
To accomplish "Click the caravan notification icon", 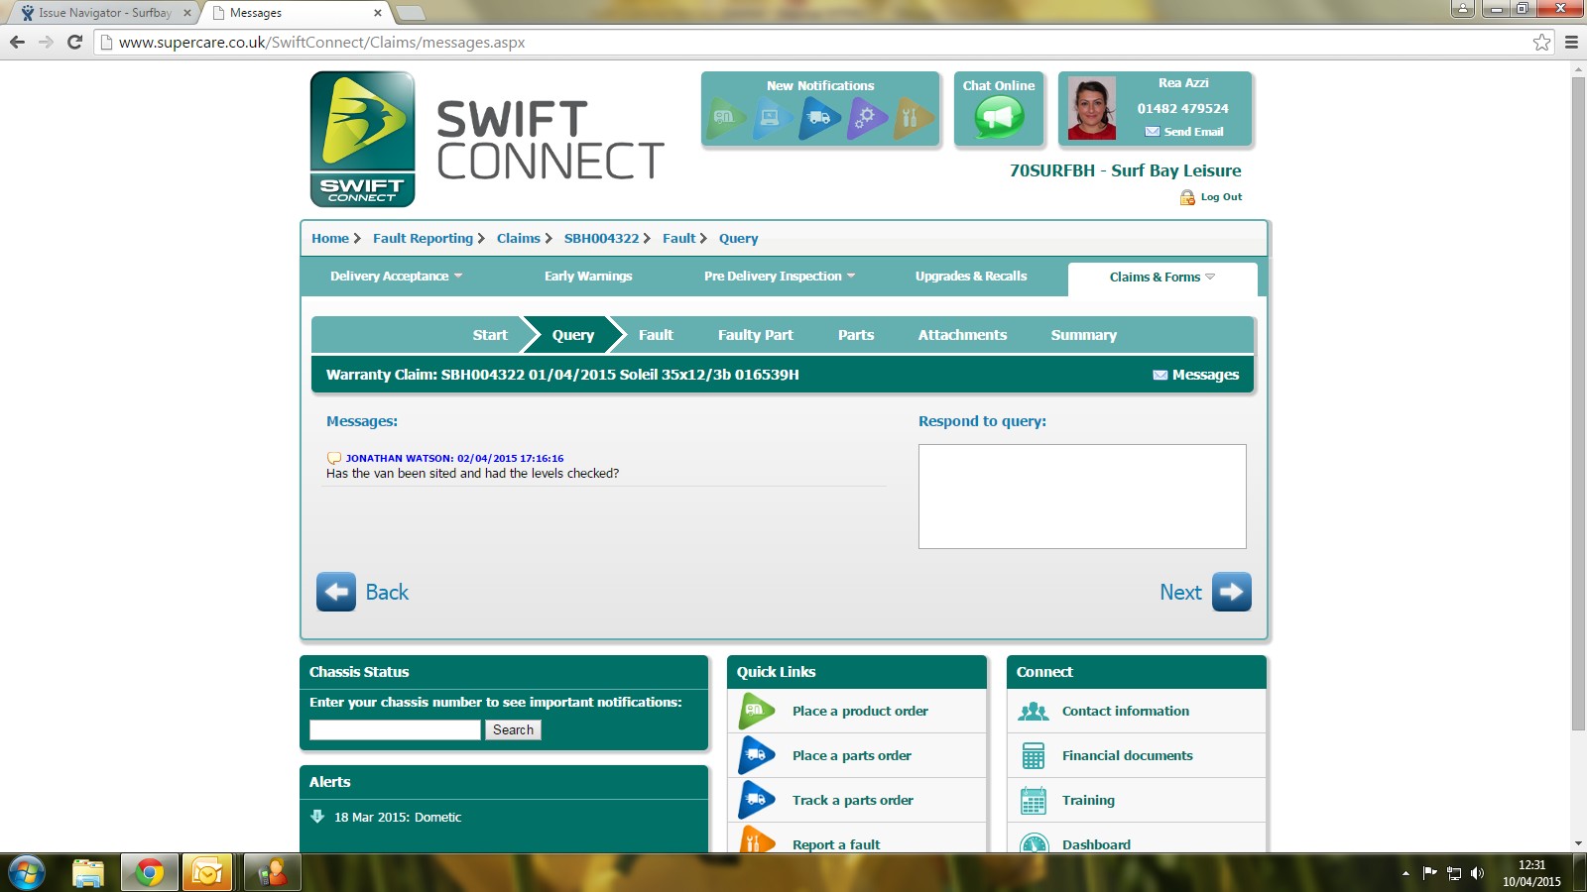I will (726, 118).
